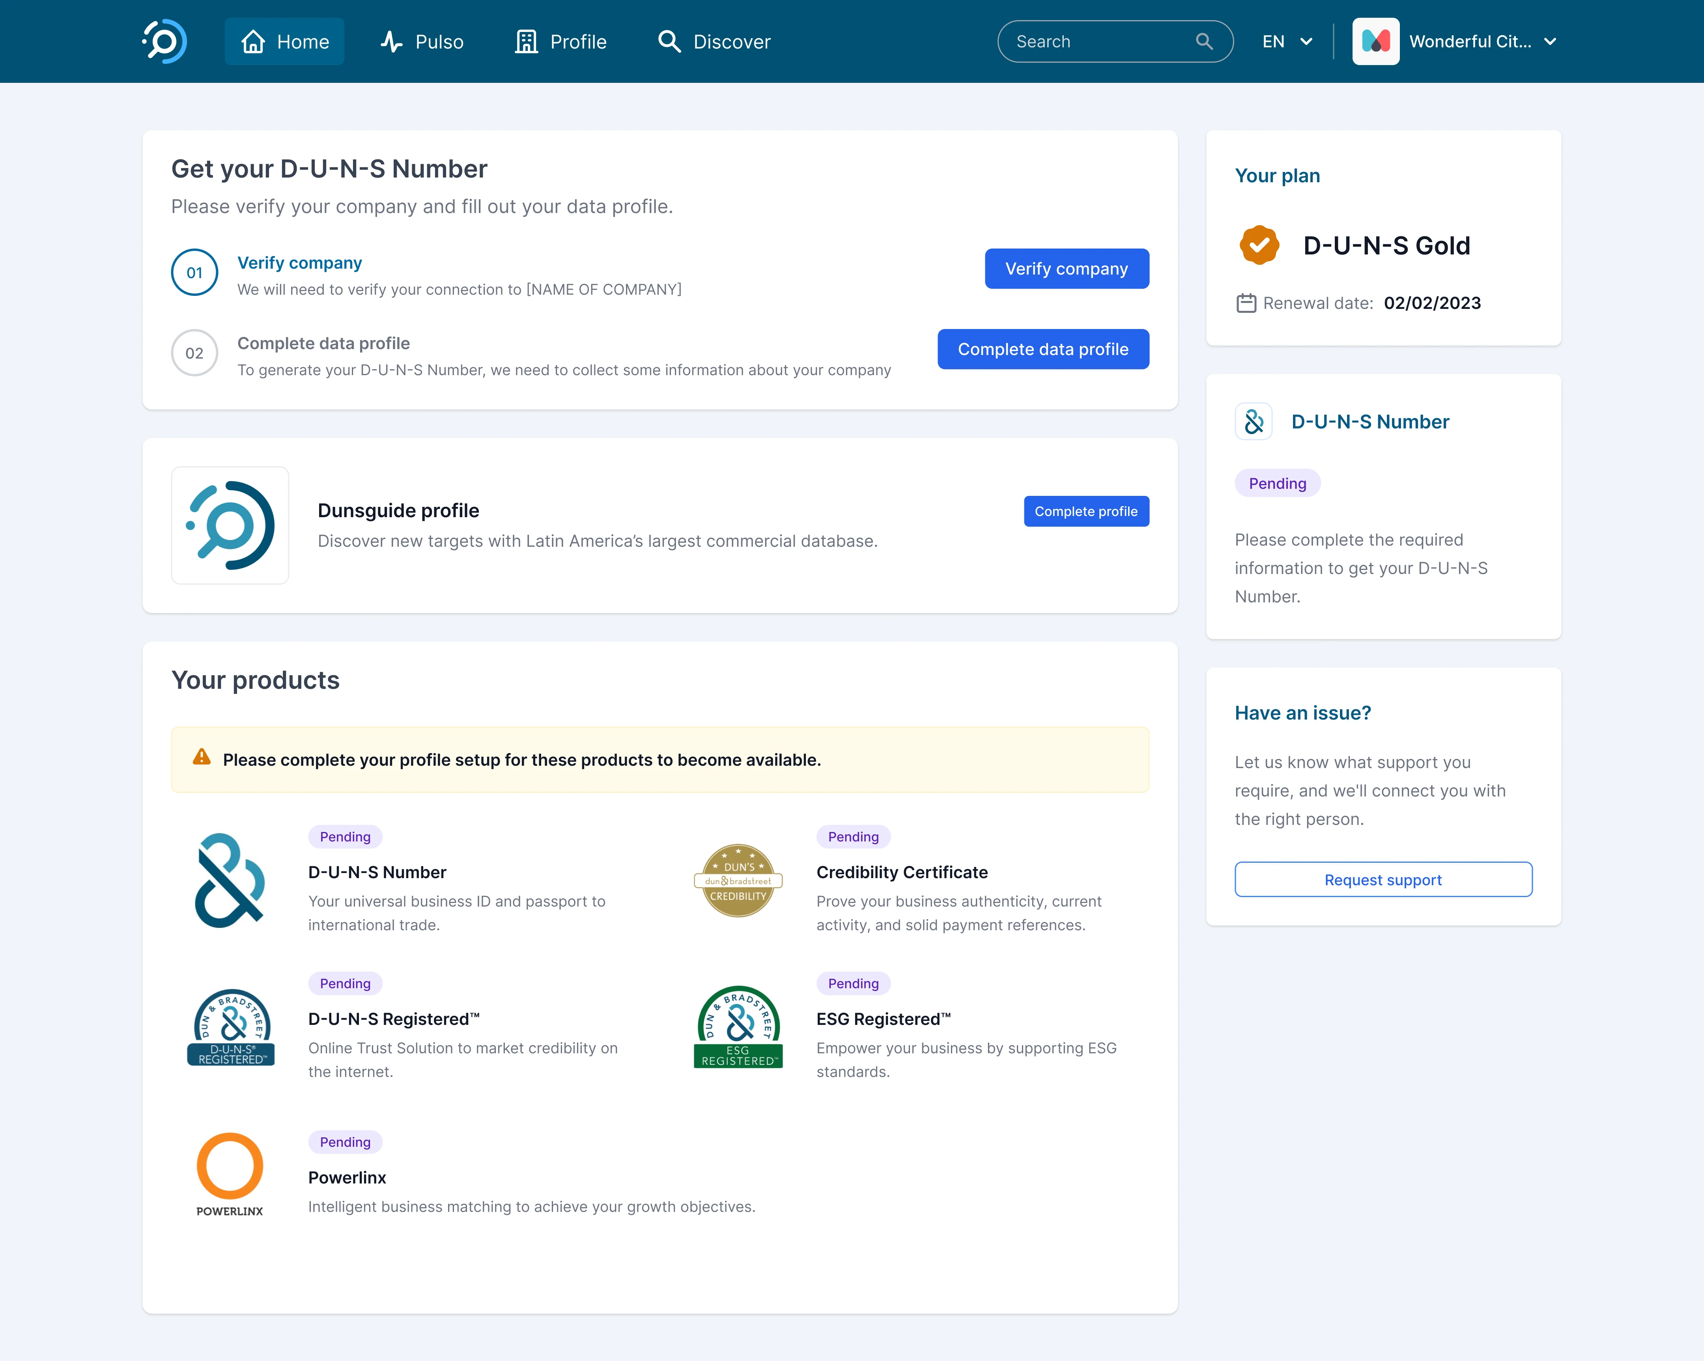Open the EN language dropdown
Image resolution: width=1704 pixels, height=1361 pixels.
tap(1287, 41)
